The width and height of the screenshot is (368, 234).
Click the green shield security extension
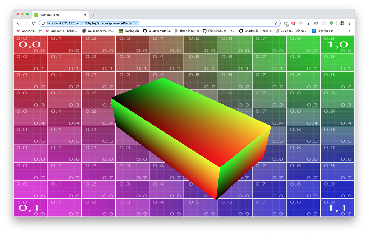point(331,23)
